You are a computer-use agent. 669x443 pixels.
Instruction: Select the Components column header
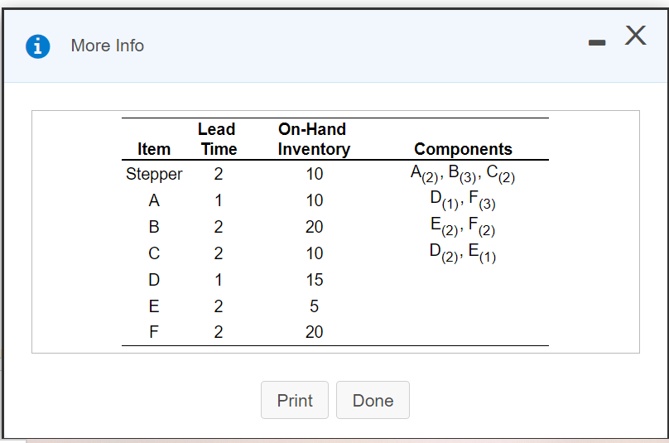463,150
